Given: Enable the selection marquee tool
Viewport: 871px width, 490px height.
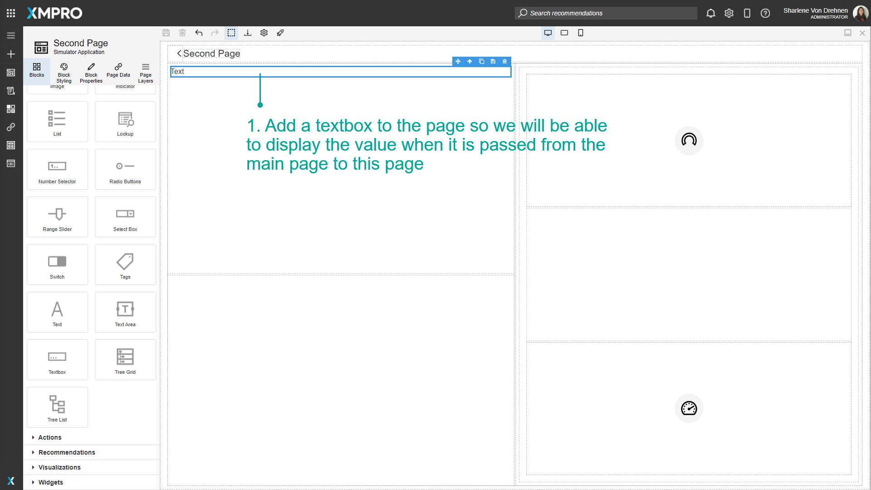Looking at the screenshot, I should coord(231,33).
